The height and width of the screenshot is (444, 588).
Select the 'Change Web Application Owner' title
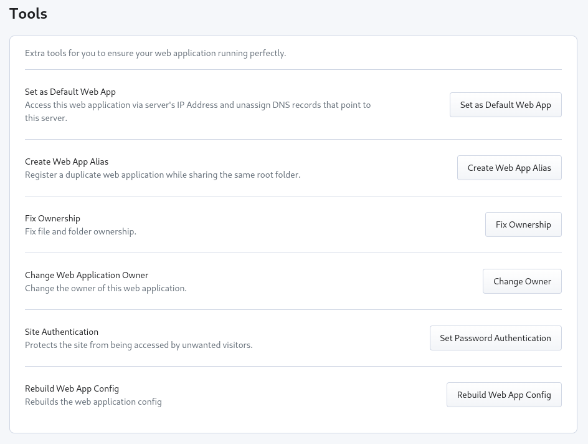coord(87,275)
